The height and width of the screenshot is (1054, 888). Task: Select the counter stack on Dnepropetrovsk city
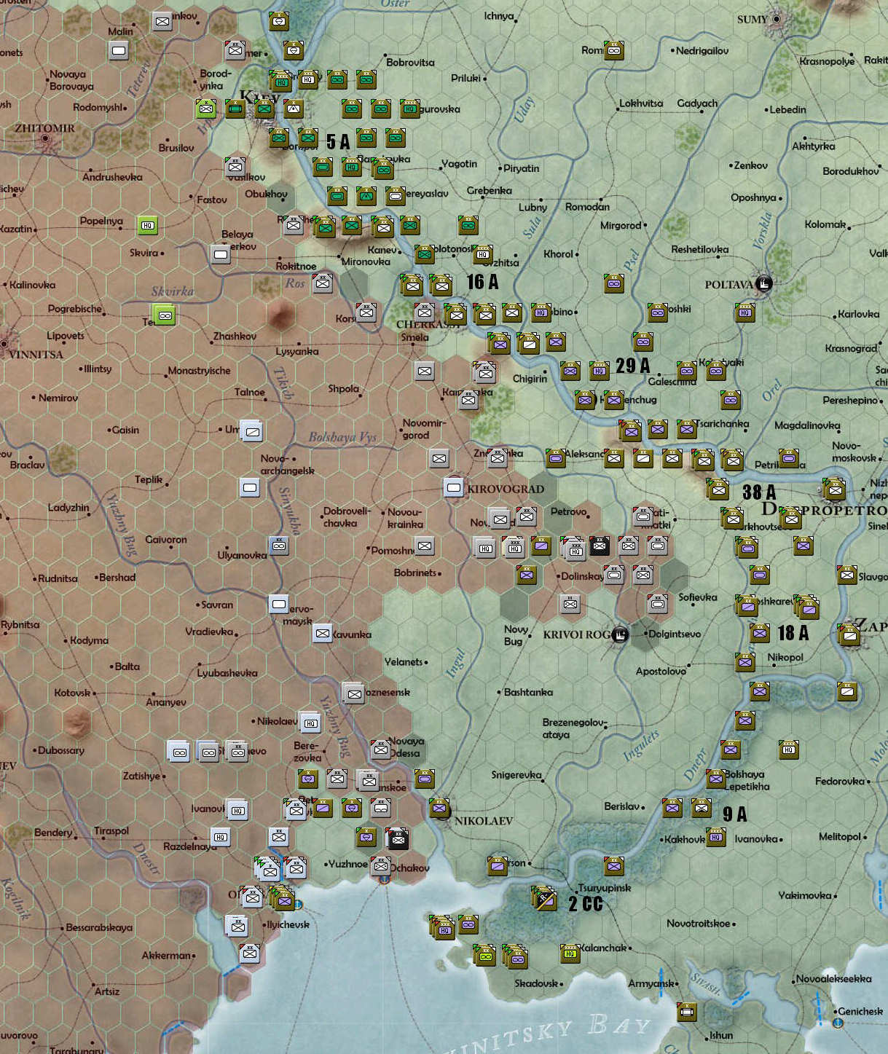tap(834, 488)
